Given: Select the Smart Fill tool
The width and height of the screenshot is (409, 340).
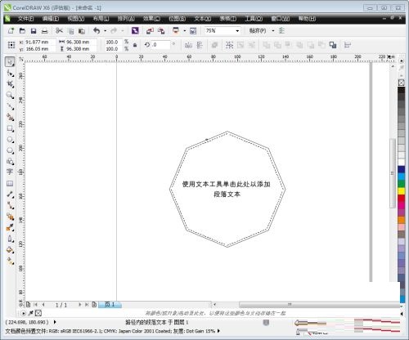Looking at the screenshot, I should 10,117.
